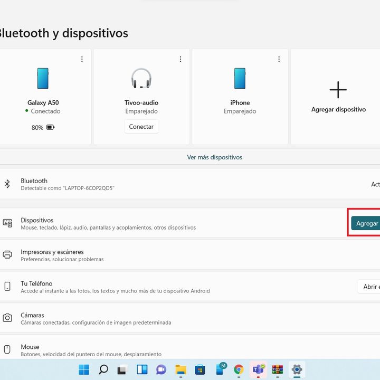Select the Tivoo-audio device name
Screen dimensions: 380x380
tap(141, 103)
